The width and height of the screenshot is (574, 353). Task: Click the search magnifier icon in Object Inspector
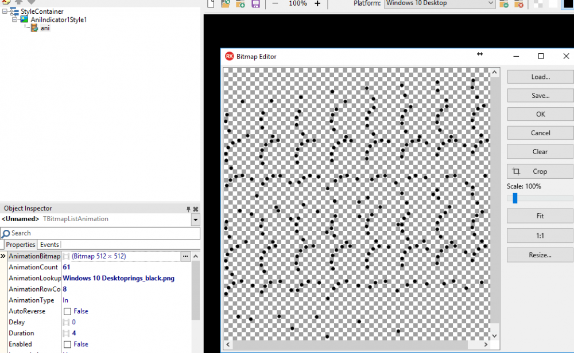click(6, 233)
